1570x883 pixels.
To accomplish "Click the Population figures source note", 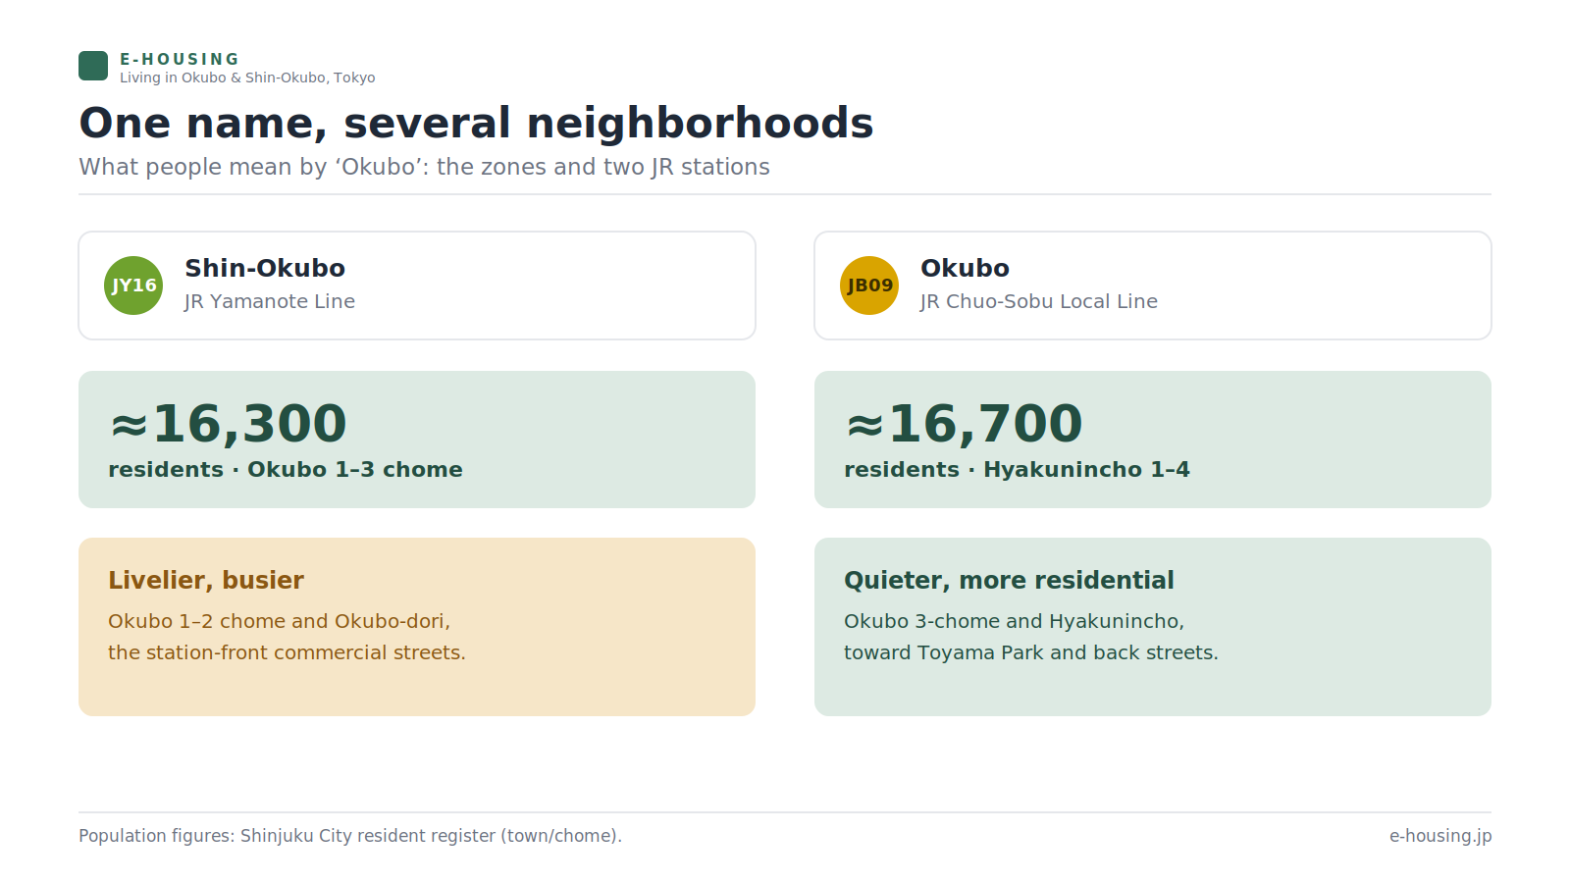I will [350, 836].
